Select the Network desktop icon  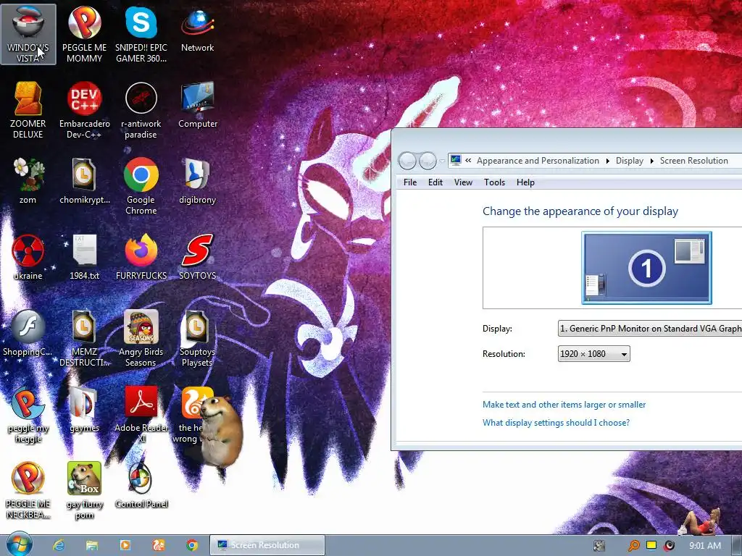tap(197, 29)
